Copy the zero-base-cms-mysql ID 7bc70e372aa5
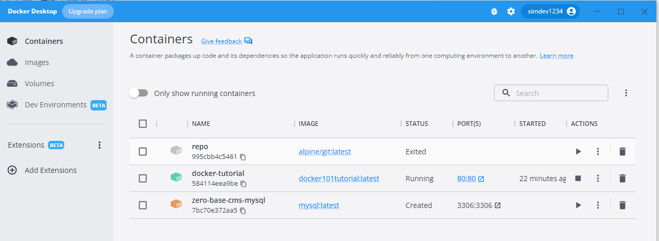 243,211
